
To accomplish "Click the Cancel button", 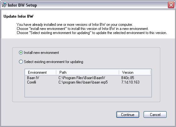I will tap(155, 115).
